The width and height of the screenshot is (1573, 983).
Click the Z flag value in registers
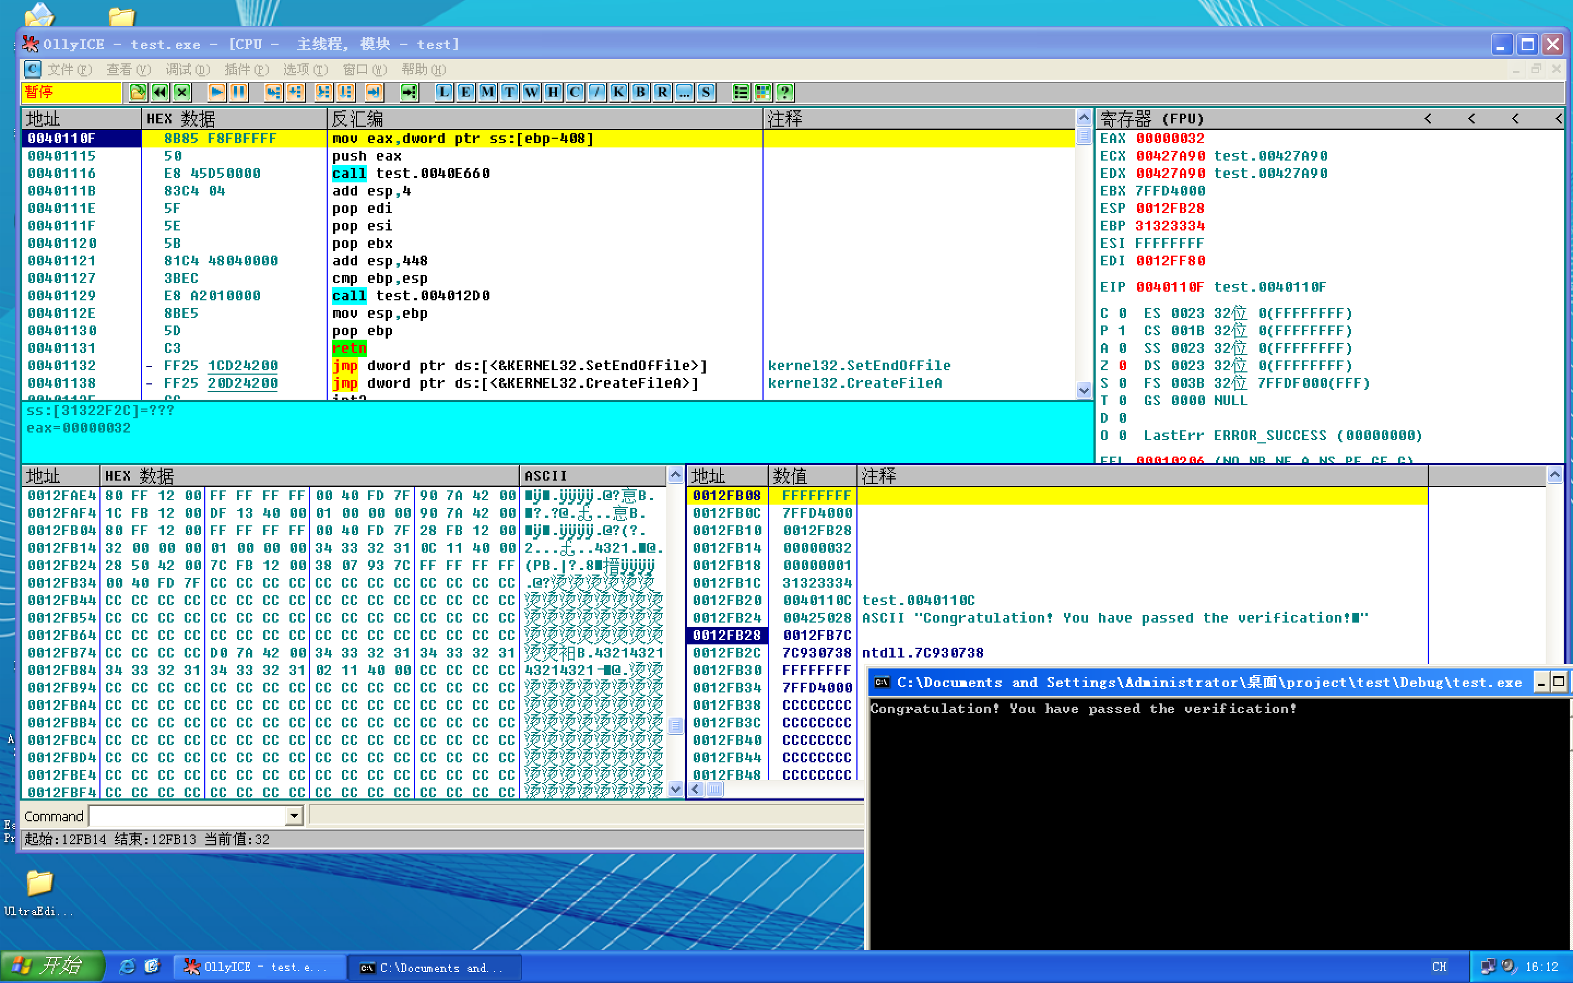tap(1122, 366)
